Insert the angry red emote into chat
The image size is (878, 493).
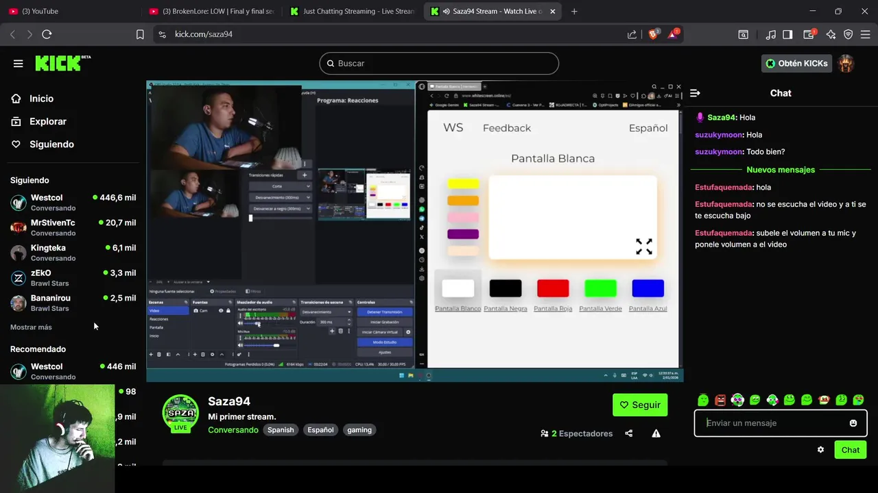click(x=720, y=400)
